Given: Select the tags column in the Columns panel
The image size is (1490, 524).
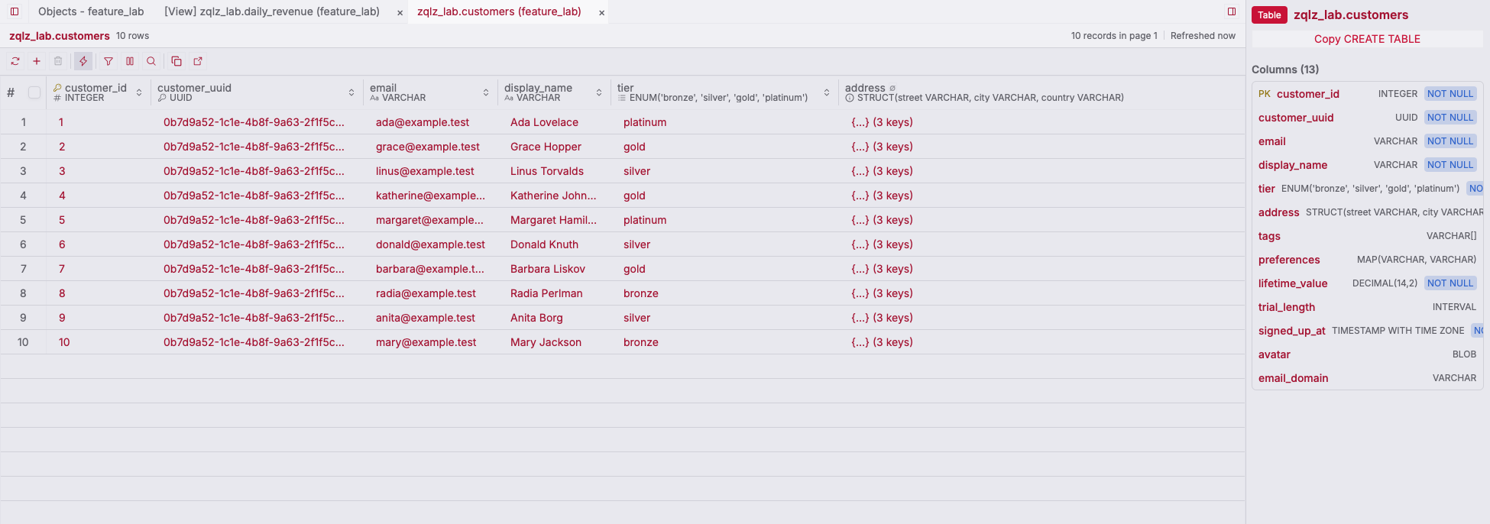Looking at the screenshot, I should [x=1269, y=236].
